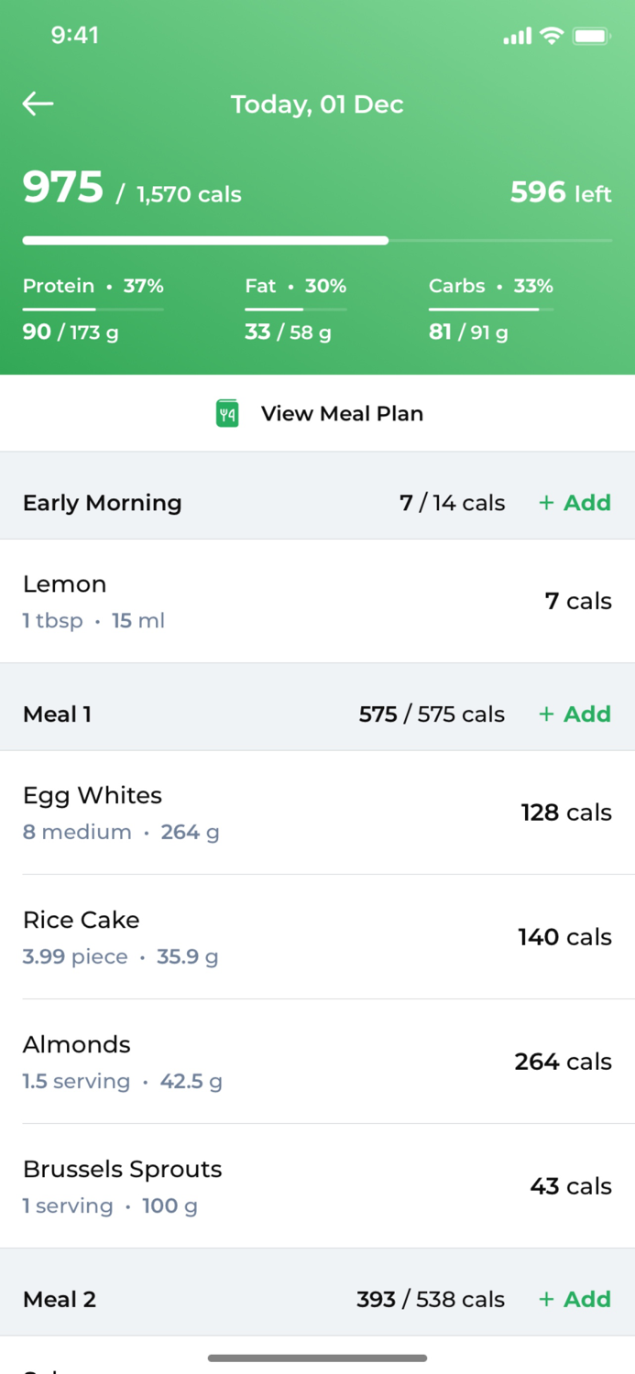Tap the Fat macro progress bar
635x1374 pixels.
coord(295,310)
